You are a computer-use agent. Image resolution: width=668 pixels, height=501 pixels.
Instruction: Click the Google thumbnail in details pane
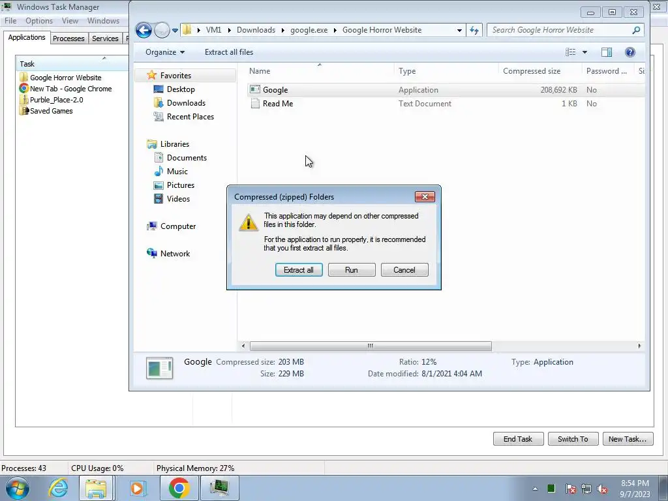pos(159,368)
